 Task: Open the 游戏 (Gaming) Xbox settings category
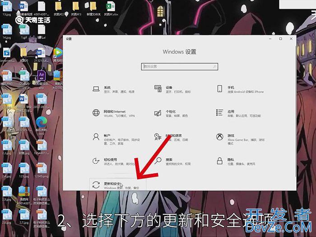[240, 139]
